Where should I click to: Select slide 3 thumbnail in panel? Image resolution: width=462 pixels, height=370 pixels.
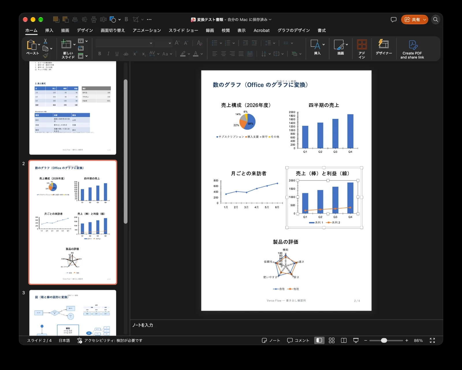[x=73, y=313]
